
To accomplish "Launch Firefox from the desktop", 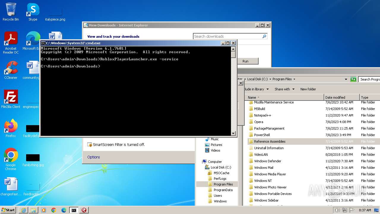I will 11,128.
